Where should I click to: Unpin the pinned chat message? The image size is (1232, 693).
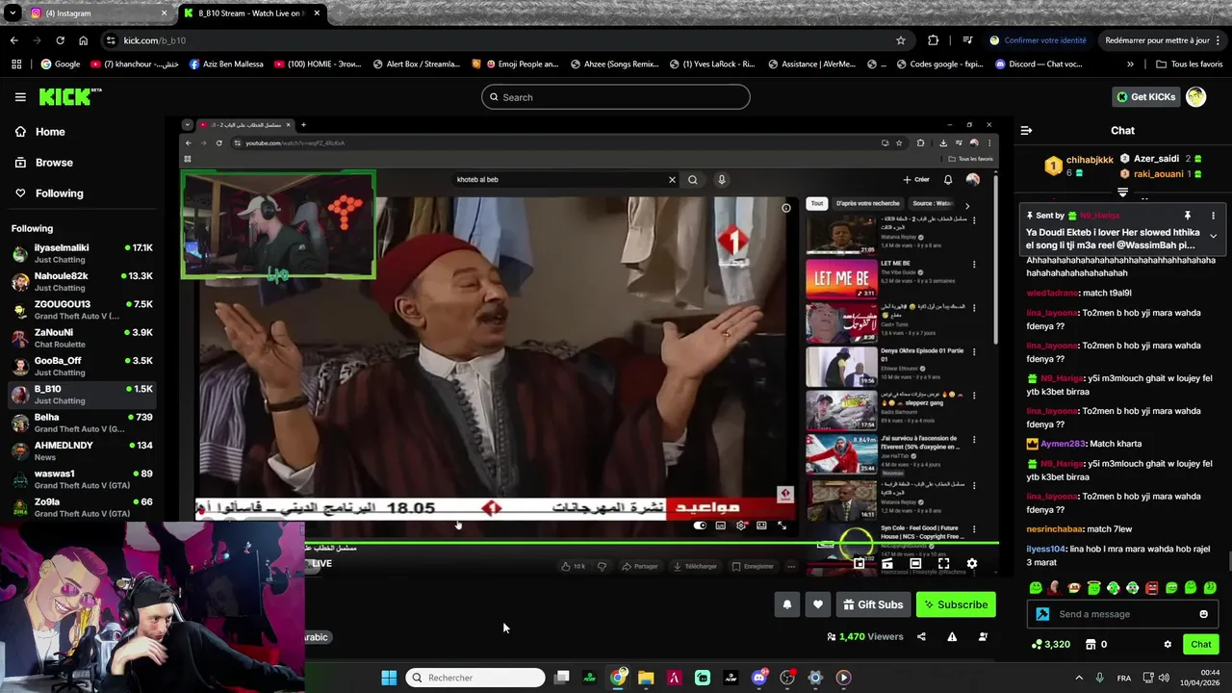click(x=1187, y=216)
